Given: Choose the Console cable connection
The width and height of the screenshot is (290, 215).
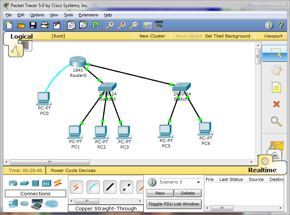Looking at the screenshot, I should pyautogui.click(x=93, y=187).
